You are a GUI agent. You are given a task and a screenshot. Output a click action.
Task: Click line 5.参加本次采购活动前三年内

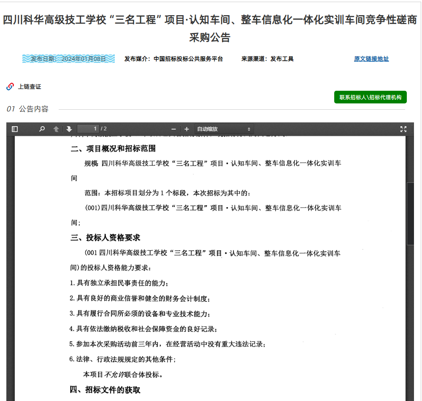(167, 344)
